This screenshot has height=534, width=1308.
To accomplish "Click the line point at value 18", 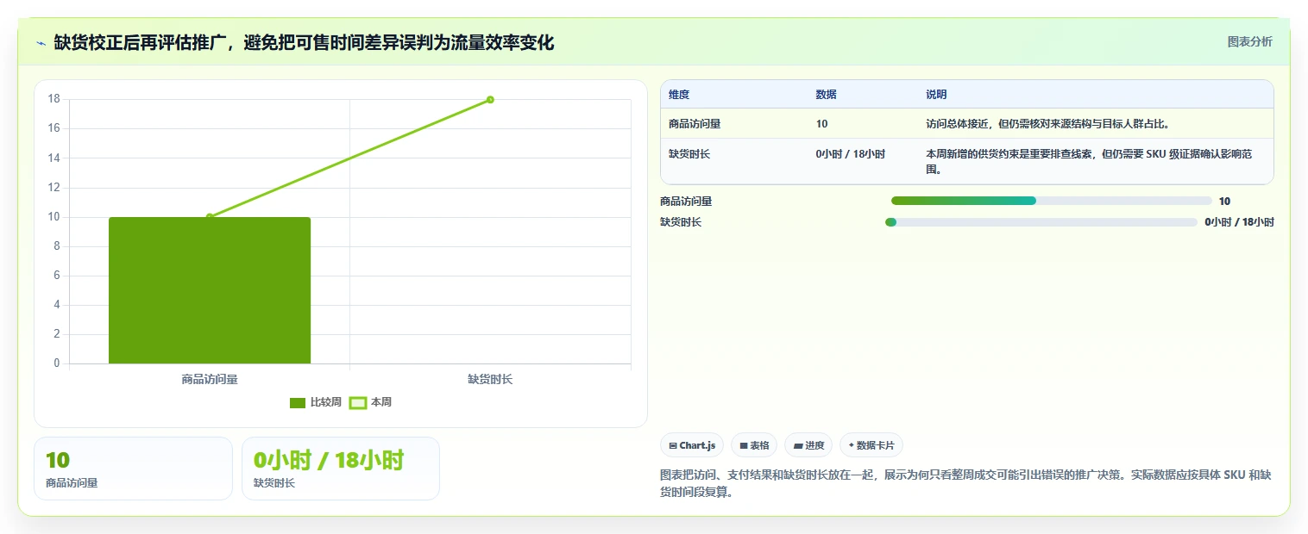I will click(490, 99).
